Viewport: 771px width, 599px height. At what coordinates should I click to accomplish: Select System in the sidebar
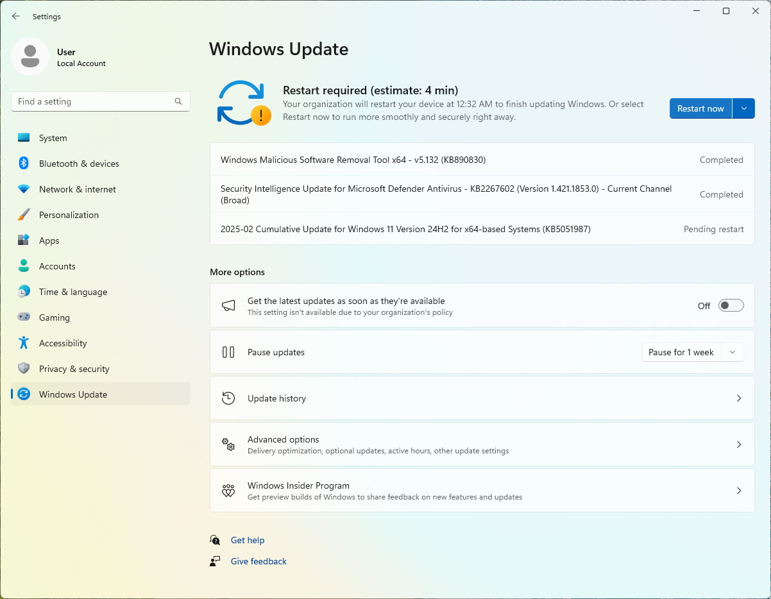pyautogui.click(x=101, y=138)
